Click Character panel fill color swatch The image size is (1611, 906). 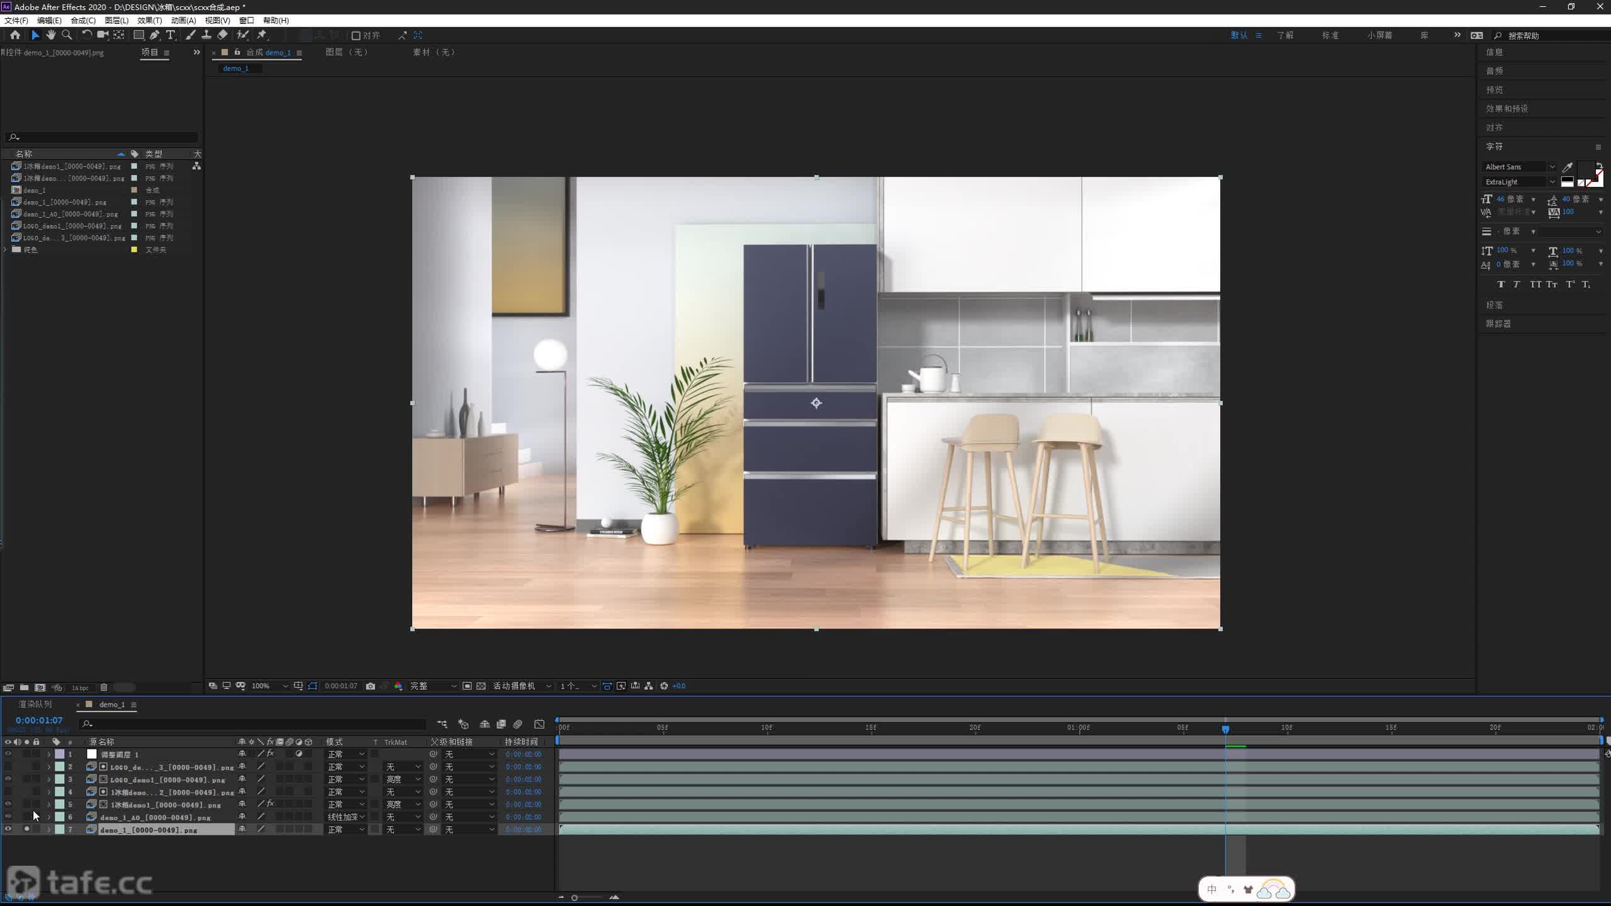1586,169
